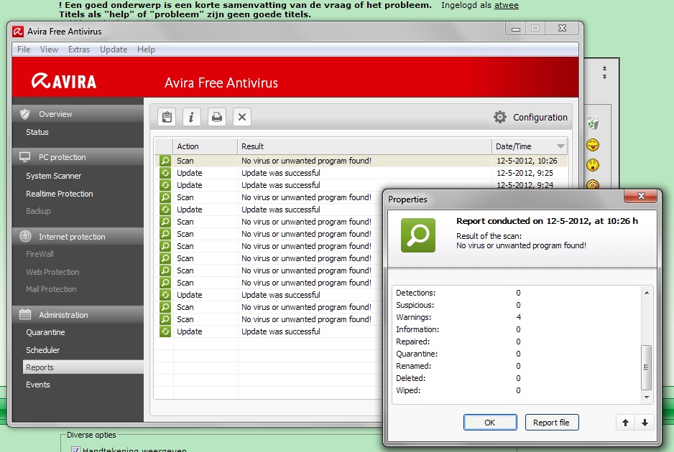
Task: Sort list by Action column header
Action: [x=205, y=146]
